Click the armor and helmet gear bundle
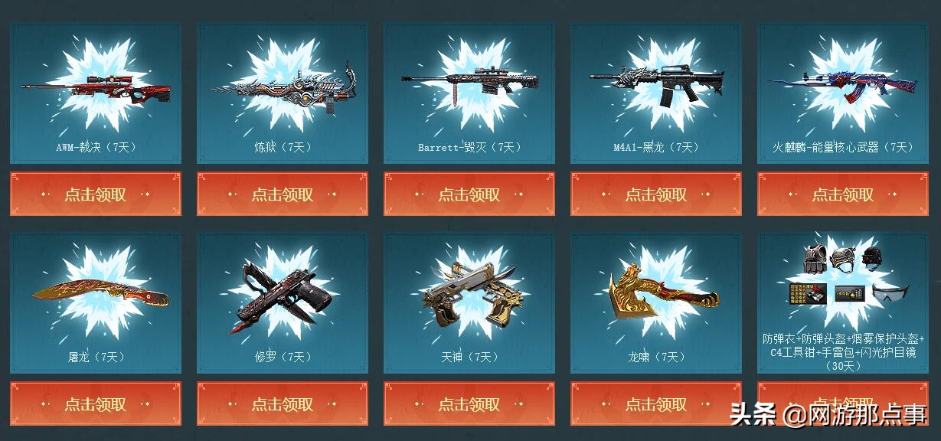This screenshot has width=941, height=441. (x=847, y=276)
